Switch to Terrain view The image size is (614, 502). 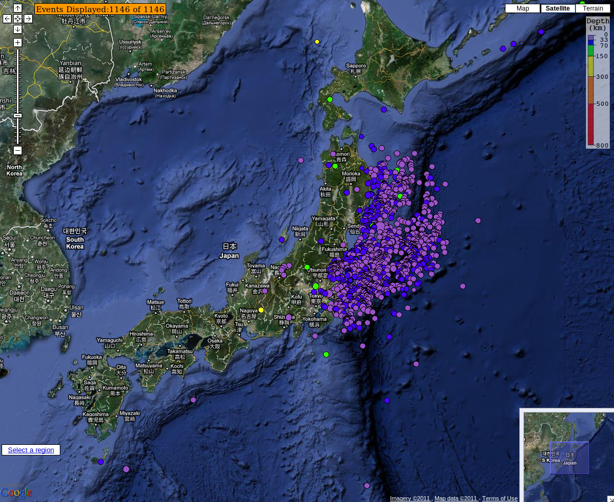point(593,8)
